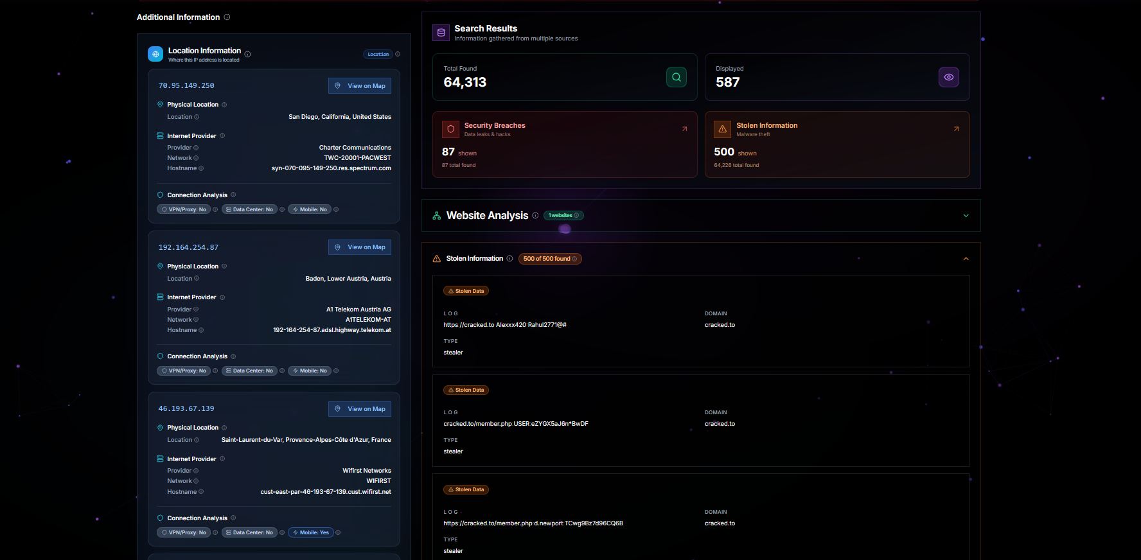Click info icon next to Charter Communications Provider label
This screenshot has width=1141, height=560.
pyautogui.click(x=196, y=148)
